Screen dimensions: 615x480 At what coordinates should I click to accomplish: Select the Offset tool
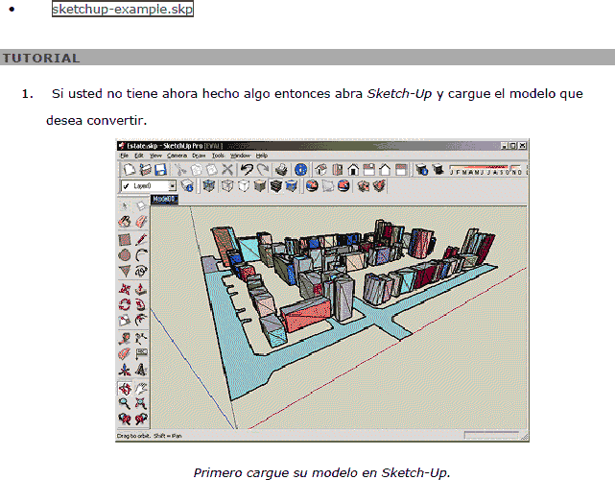pyautogui.click(x=141, y=321)
